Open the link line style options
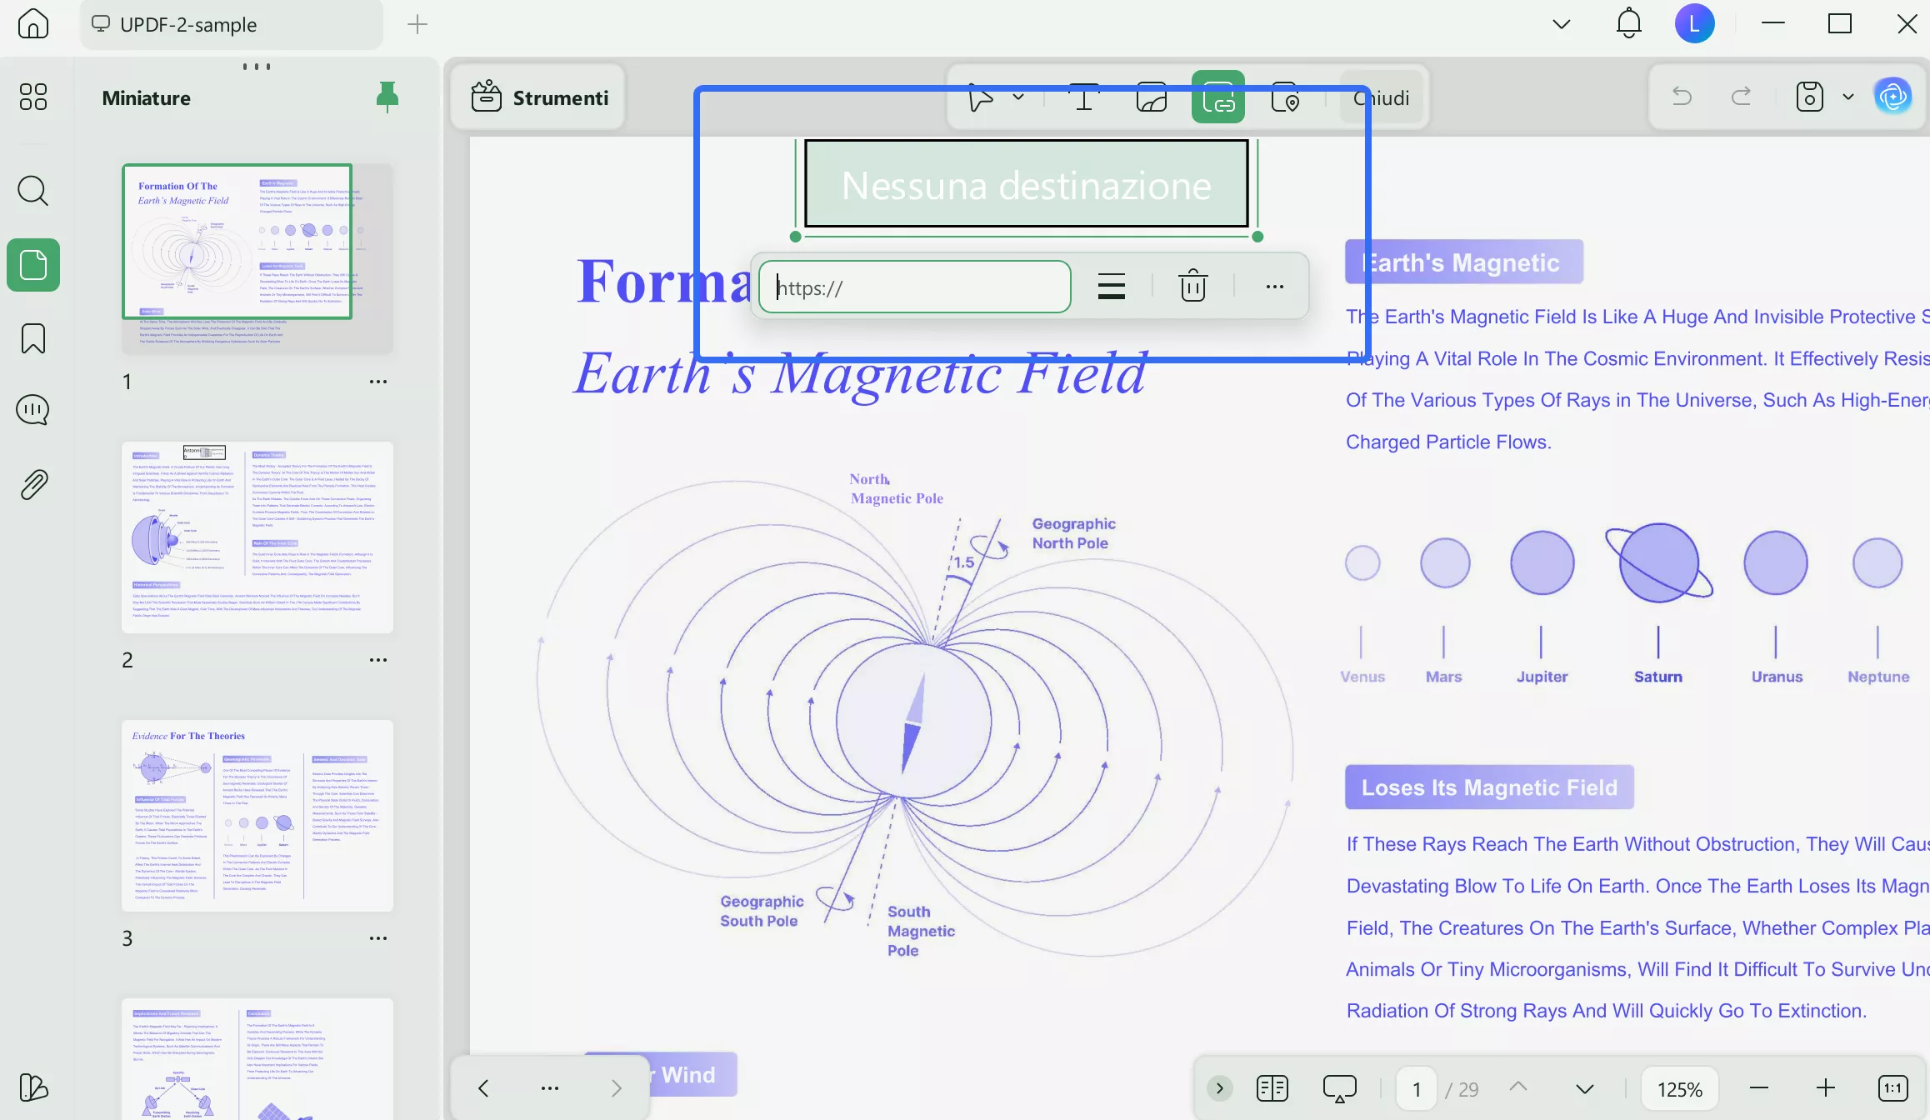 coord(1111,287)
